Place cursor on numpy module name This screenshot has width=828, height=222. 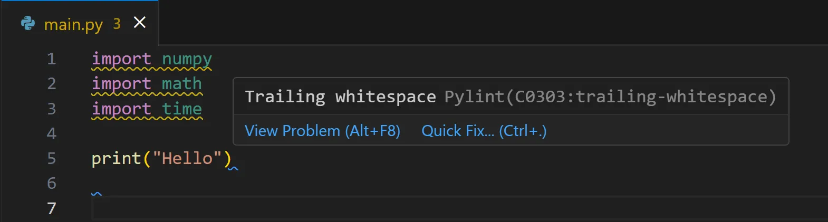coord(187,59)
